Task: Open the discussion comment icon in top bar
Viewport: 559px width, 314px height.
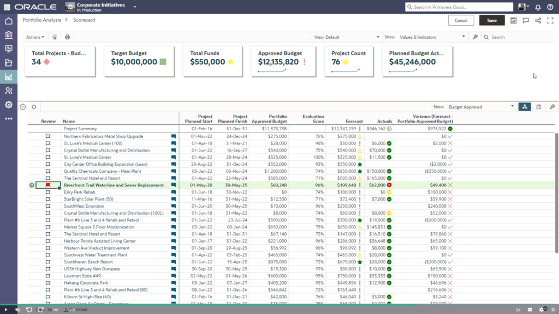Action: pyautogui.click(x=526, y=21)
